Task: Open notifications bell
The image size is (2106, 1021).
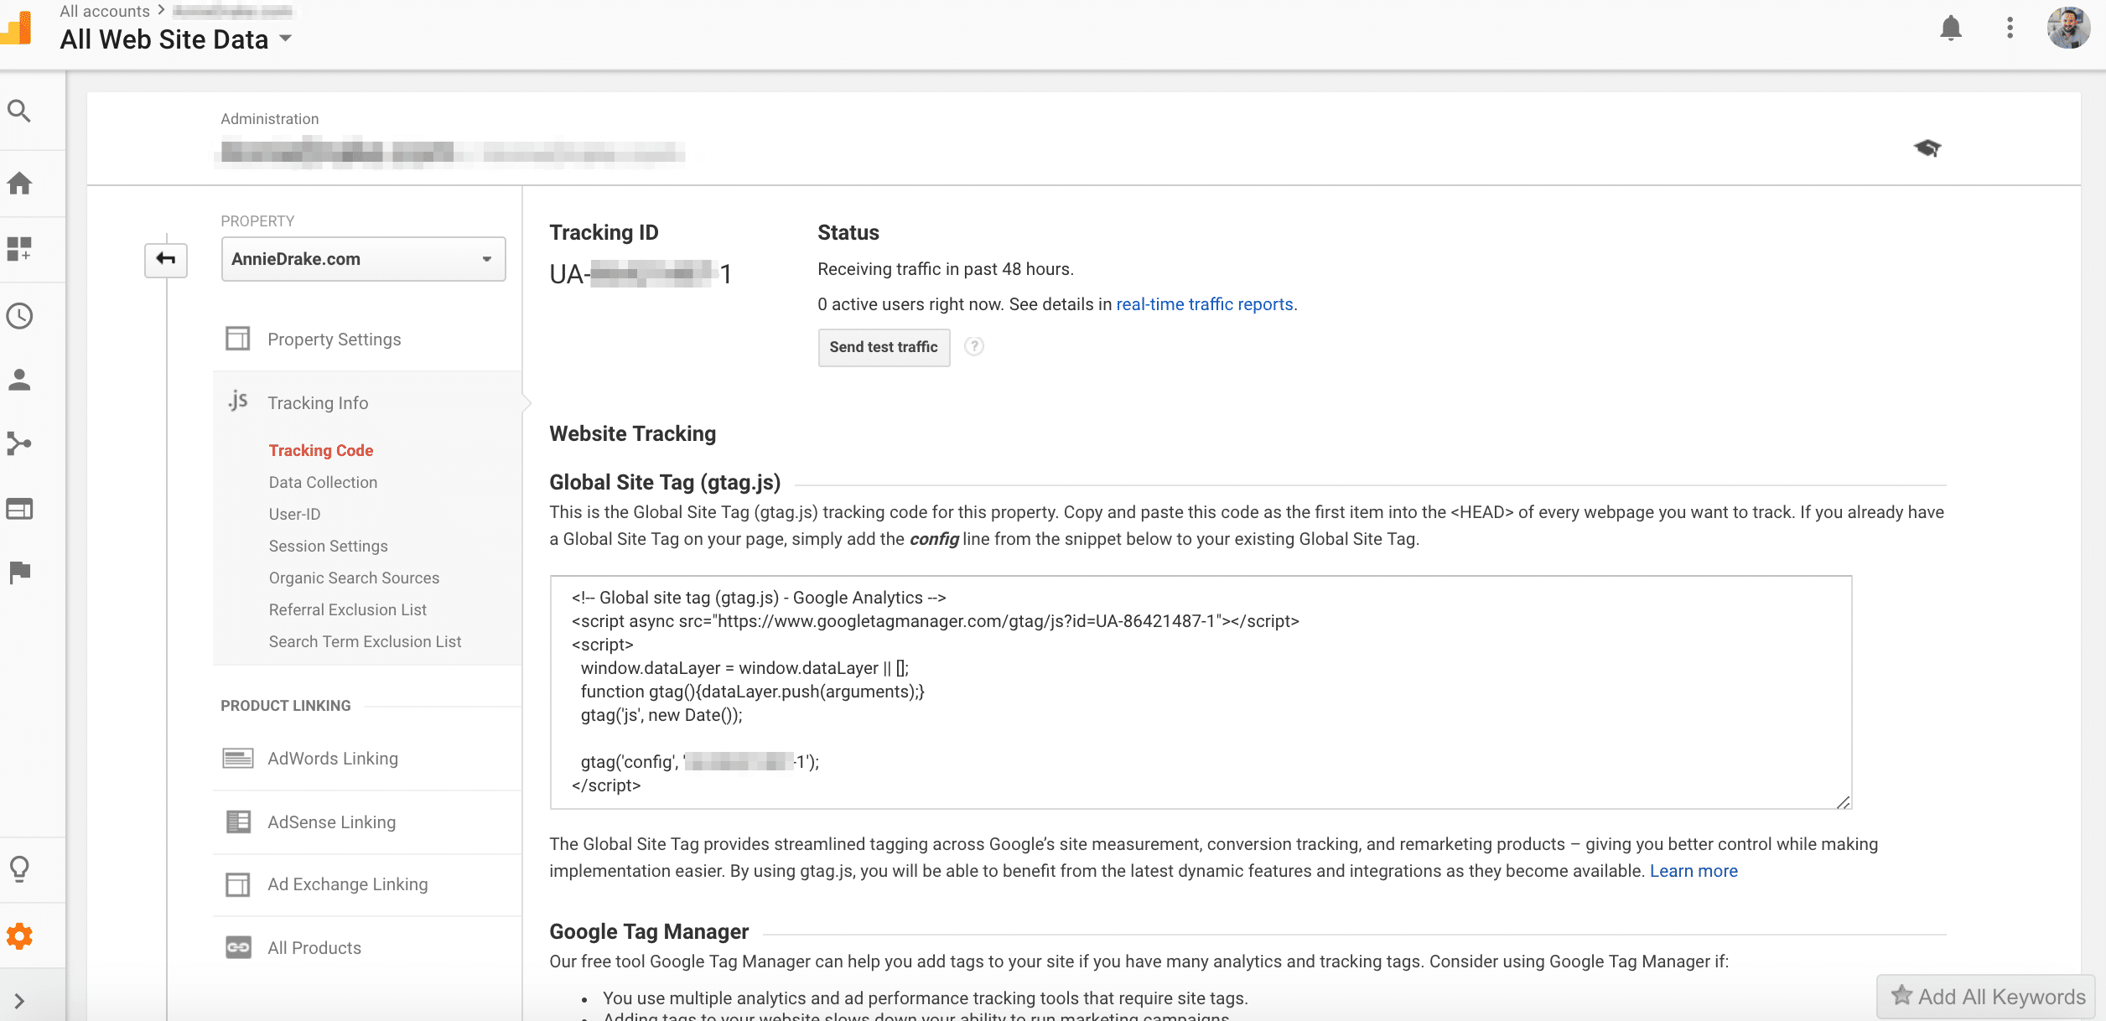Action: [1951, 28]
